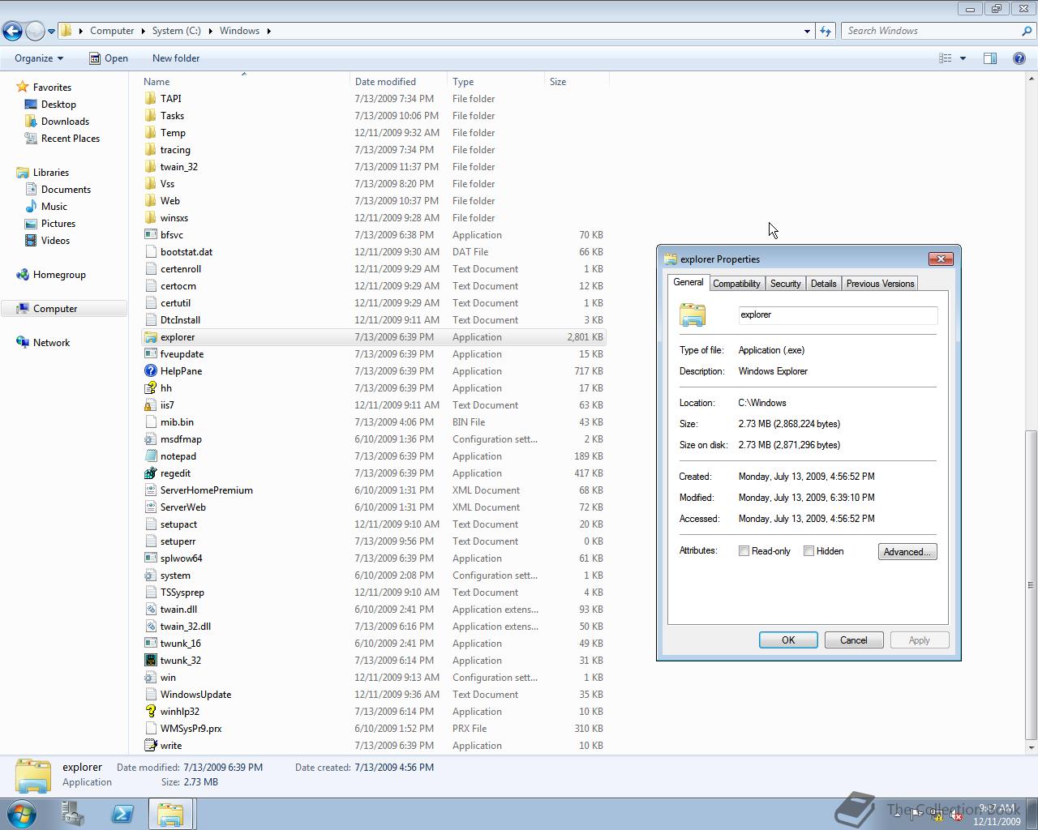
Task: Click OK in explorer Properties
Action: pyautogui.click(x=788, y=640)
